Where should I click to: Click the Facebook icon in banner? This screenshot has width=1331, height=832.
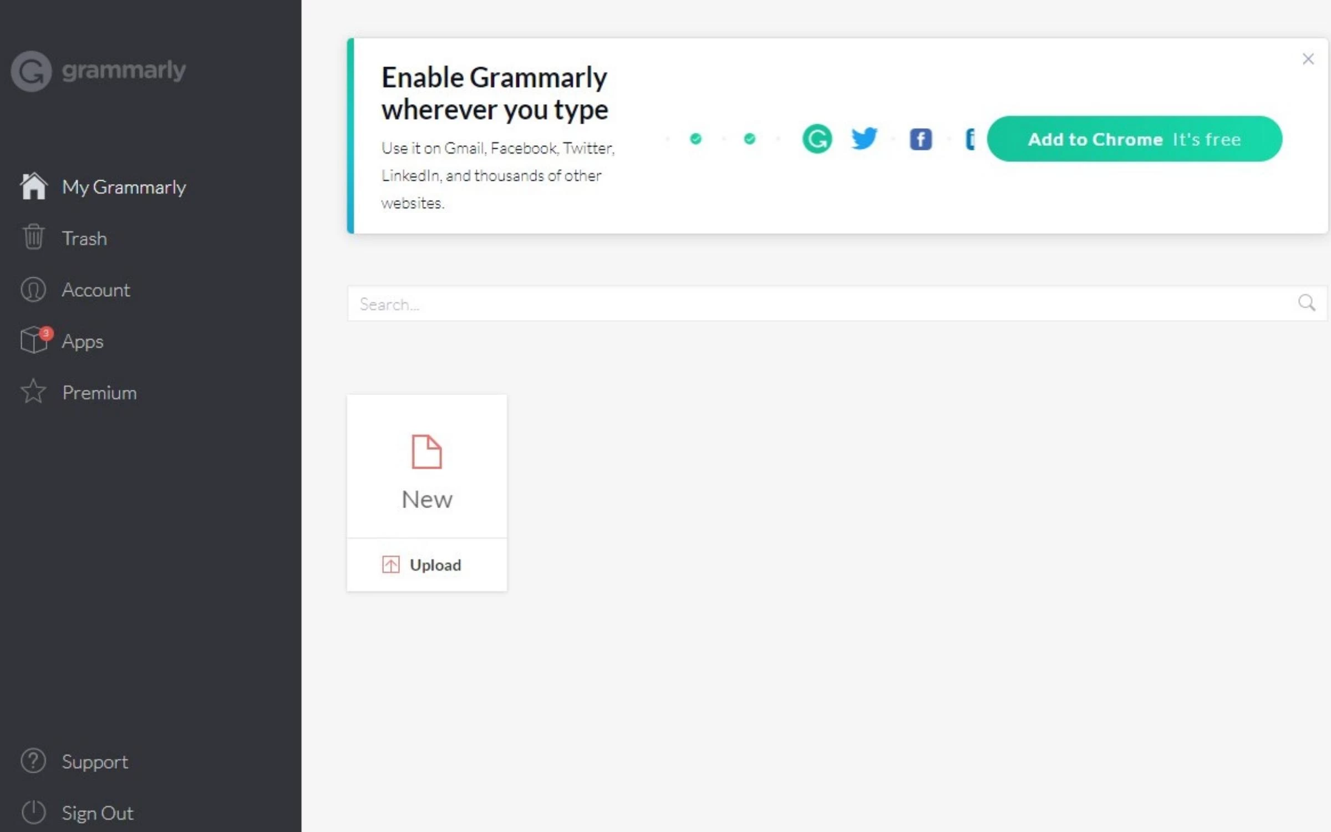pyautogui.click(x=920, y=138)
